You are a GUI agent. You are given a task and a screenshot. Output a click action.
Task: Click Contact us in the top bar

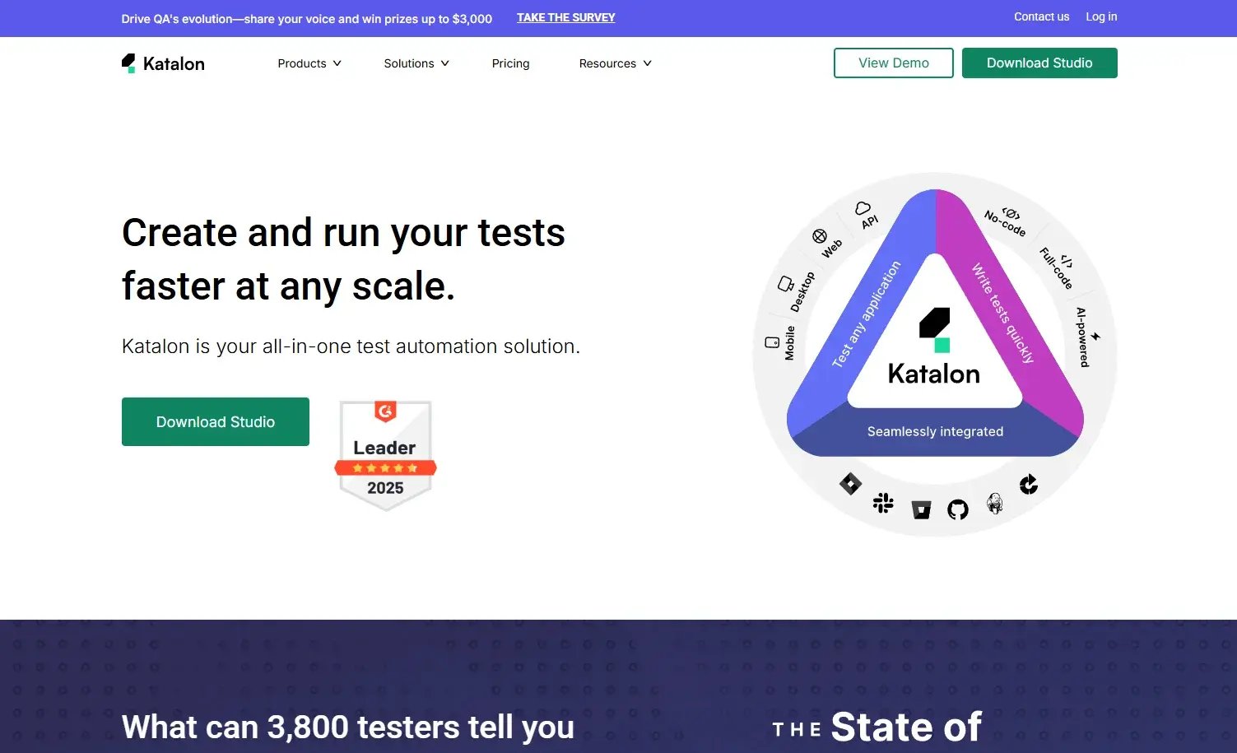pos(1041,16)
